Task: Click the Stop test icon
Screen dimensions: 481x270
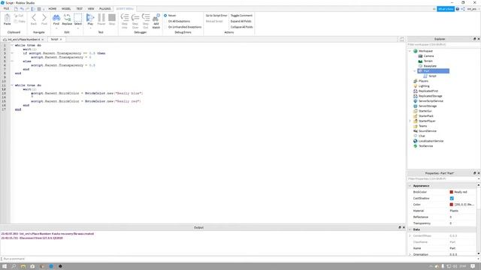Action: (112, 17)
